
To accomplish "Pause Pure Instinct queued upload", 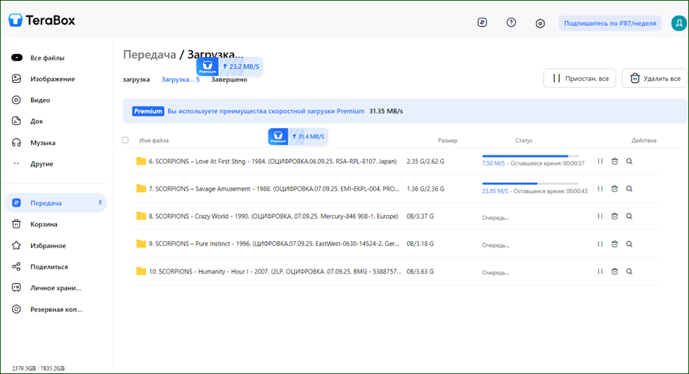I will pyautogui.click(x=600, y=244).
